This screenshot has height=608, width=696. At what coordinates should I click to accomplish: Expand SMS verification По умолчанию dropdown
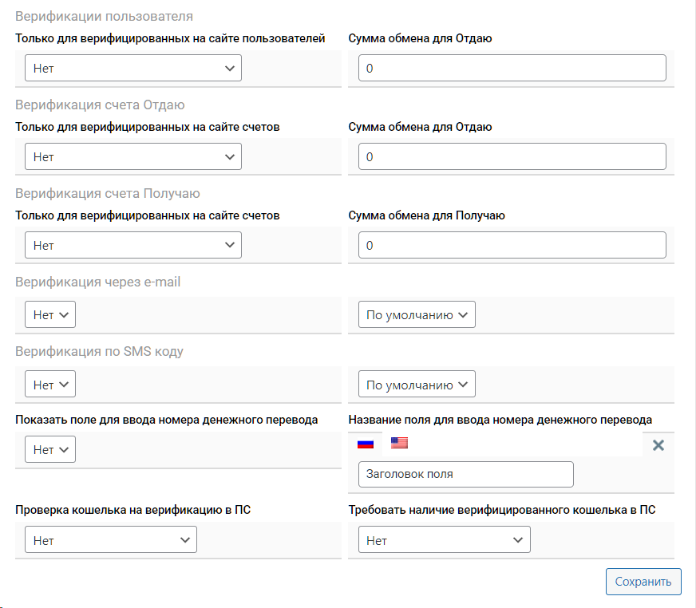pos(417,385)
